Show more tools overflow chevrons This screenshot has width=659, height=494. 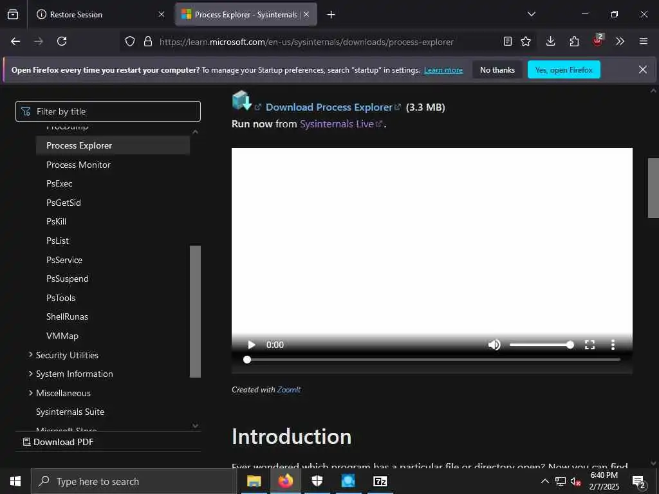(x=620, y=41)
